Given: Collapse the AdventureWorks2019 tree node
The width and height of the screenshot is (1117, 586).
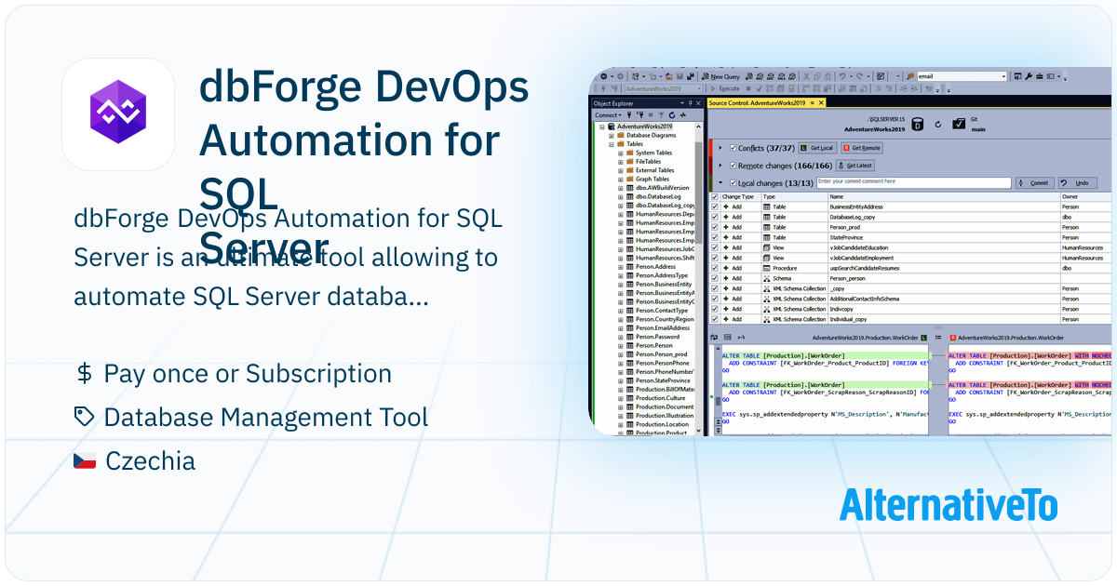Looking at the screenshot, I should [x=602, y=127].
